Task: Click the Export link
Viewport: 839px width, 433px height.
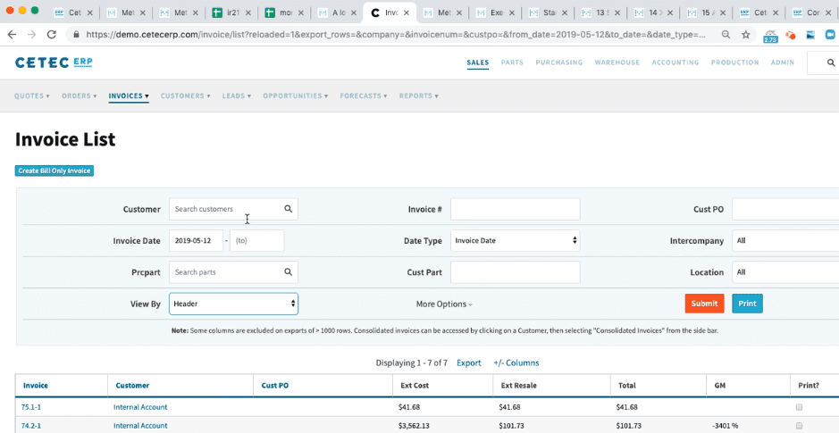Action: click(469, 363)
